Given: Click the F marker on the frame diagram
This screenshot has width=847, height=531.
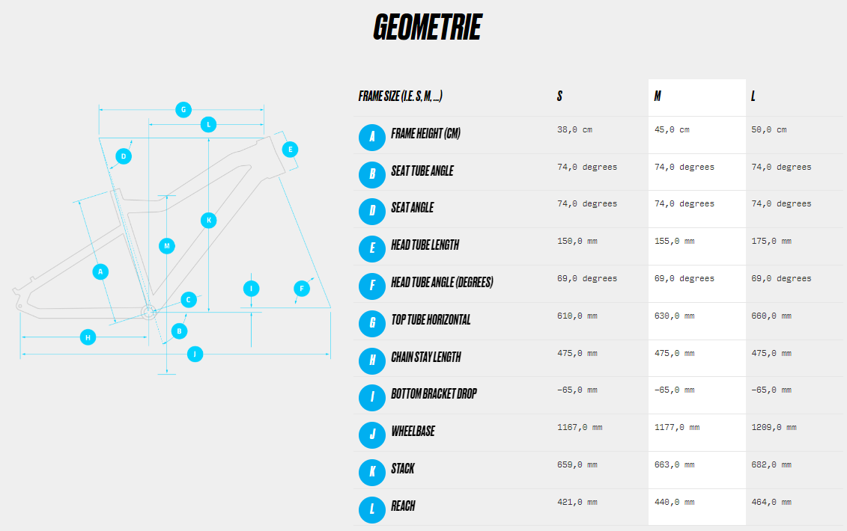Looking at the screenshot, I should pos(301,288).
